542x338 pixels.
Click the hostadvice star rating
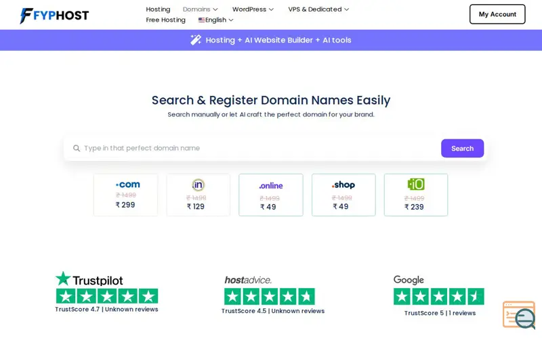pyautogui.click(x=270, y=297)
